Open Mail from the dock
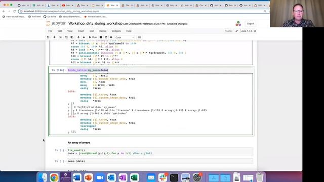 tap(151, 177)
